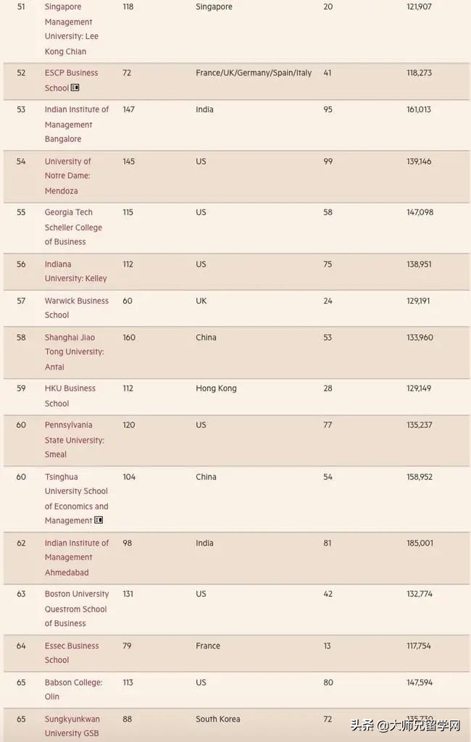The height and width of the screenshot is (742, 471).
Task: Click Pennsylvania State University: Smeal
Action: [x=74, y=440]
